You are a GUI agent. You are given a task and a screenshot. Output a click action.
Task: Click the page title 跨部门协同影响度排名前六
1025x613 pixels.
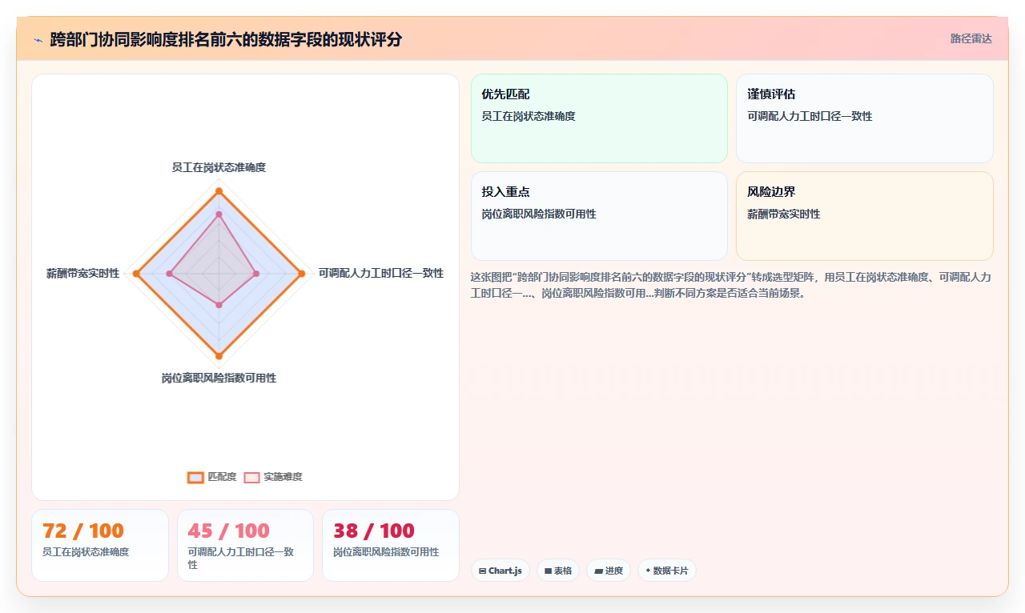pyautogui.click(x=226, y=39)
